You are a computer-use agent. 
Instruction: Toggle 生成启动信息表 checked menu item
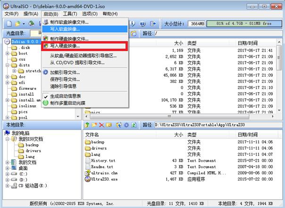click(x=85, y=96)
